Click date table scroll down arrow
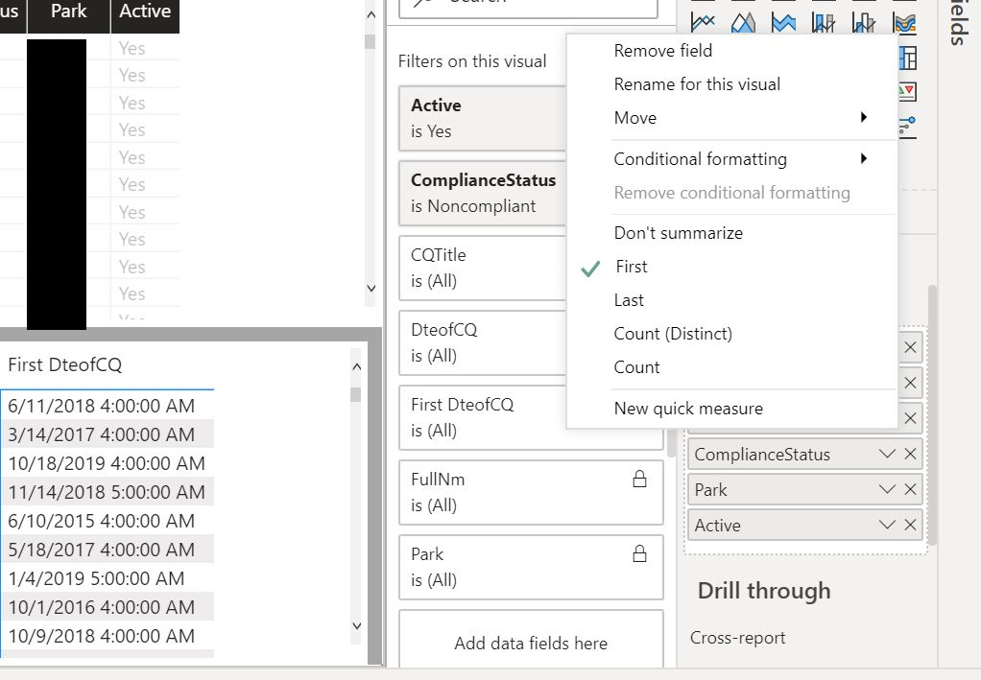 pyautogui.click(x=357, y=625)
